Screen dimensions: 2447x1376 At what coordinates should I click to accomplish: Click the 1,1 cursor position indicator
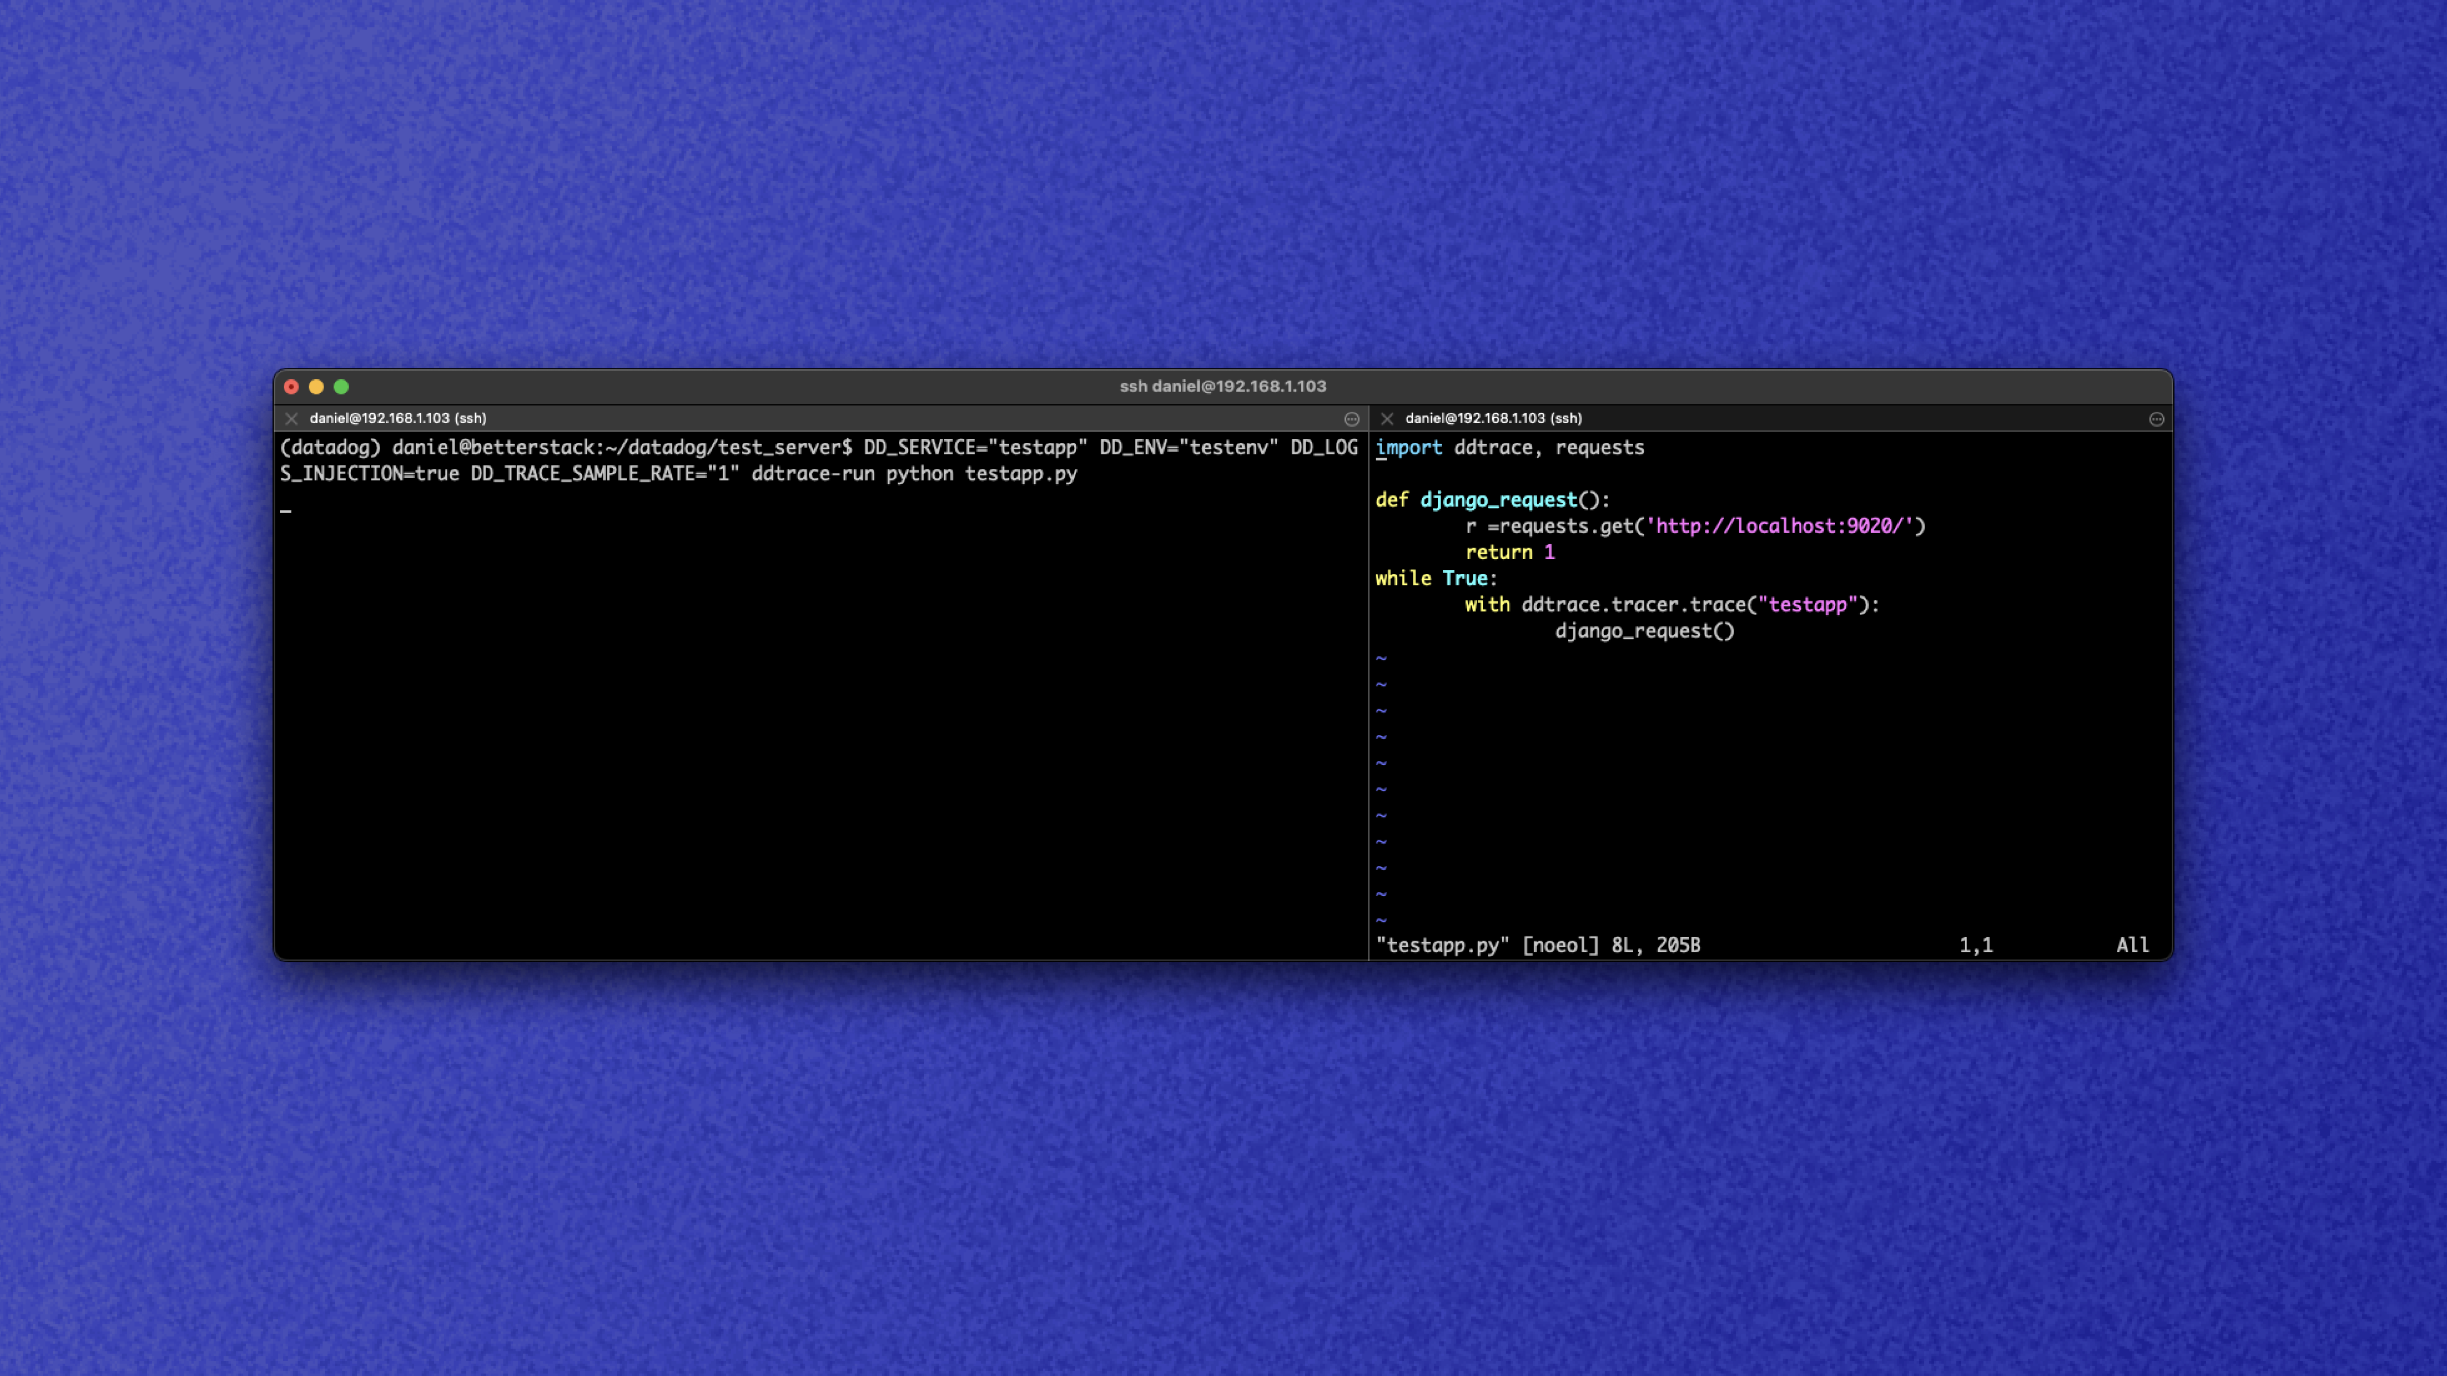pyautogui.click(x=1978, y=945)
